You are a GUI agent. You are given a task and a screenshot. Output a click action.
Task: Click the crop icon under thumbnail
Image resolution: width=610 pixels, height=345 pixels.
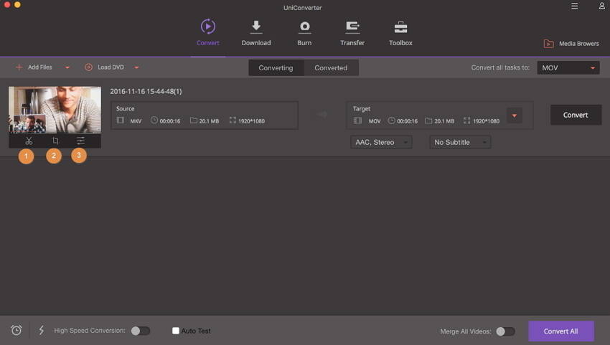coord(55,141)
